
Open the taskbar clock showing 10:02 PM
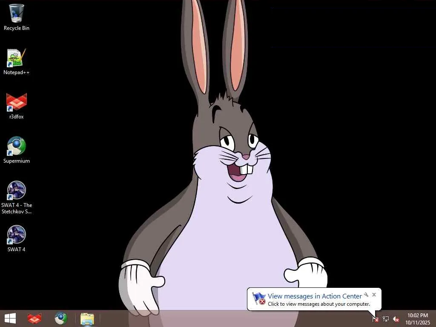click(x=417, y=319)
